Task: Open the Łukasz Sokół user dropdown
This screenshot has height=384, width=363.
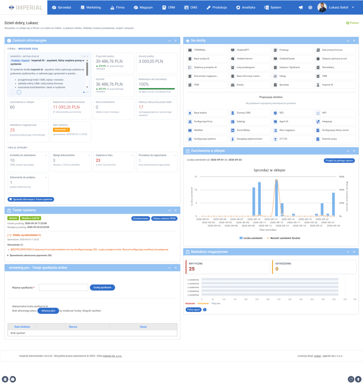Action: 336,8
